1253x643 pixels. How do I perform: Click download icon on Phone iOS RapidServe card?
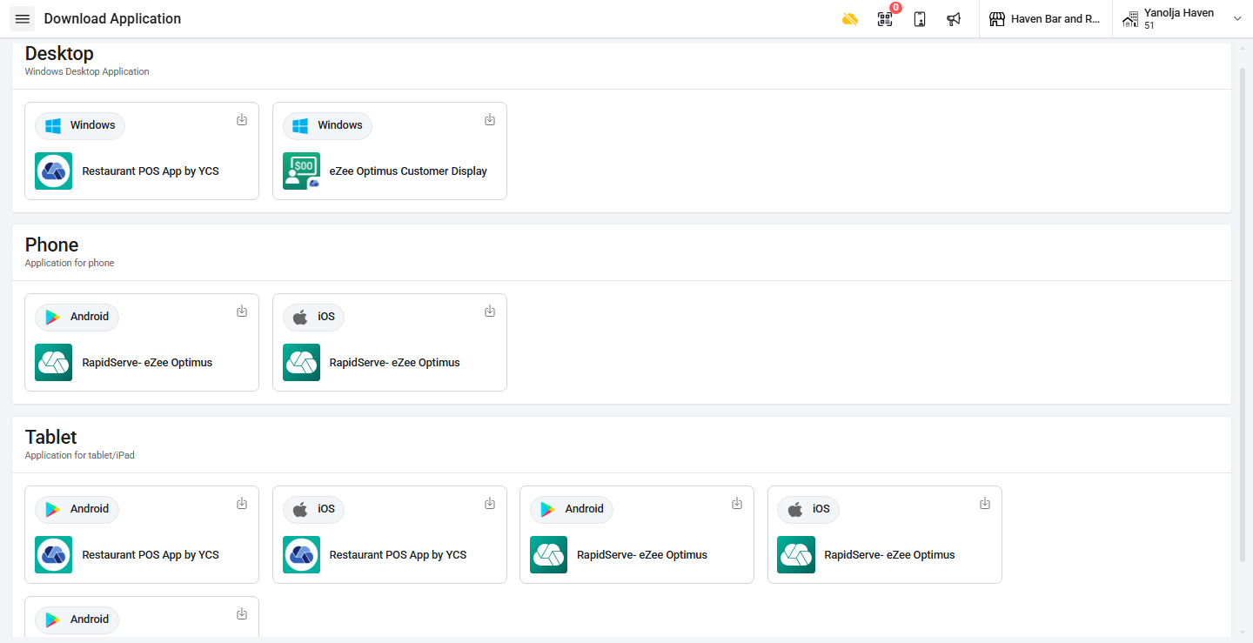(x=490, y=311)
